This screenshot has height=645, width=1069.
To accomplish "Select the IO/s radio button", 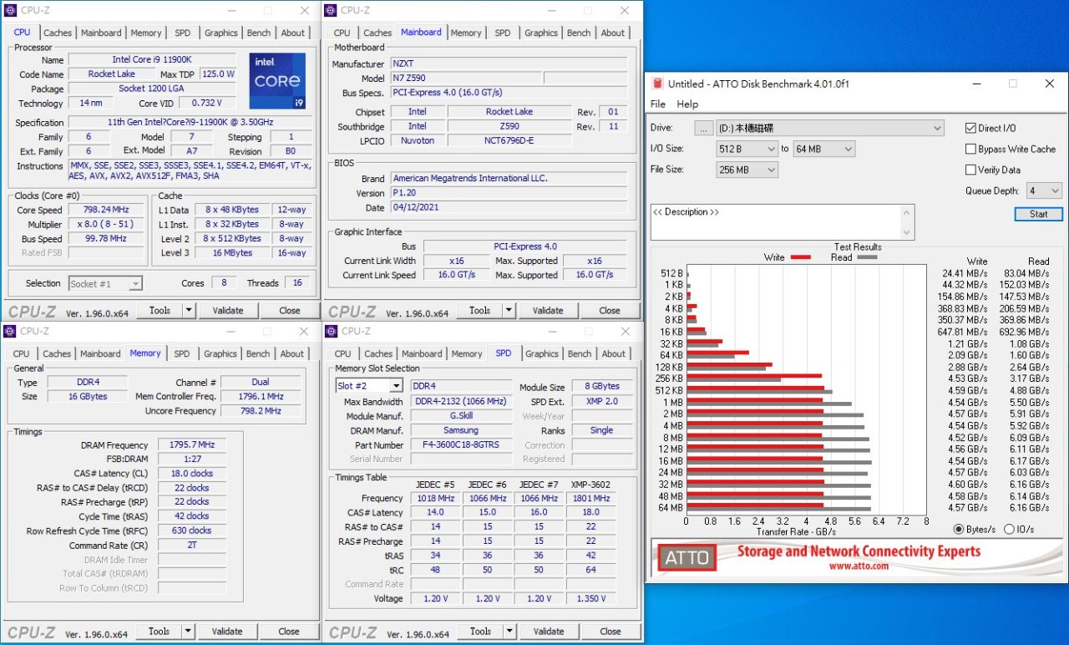I will click(1009, 529).
